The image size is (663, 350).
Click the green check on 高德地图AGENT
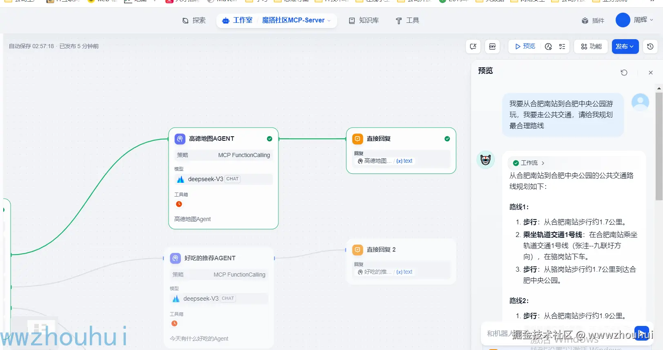click(269, 139)
